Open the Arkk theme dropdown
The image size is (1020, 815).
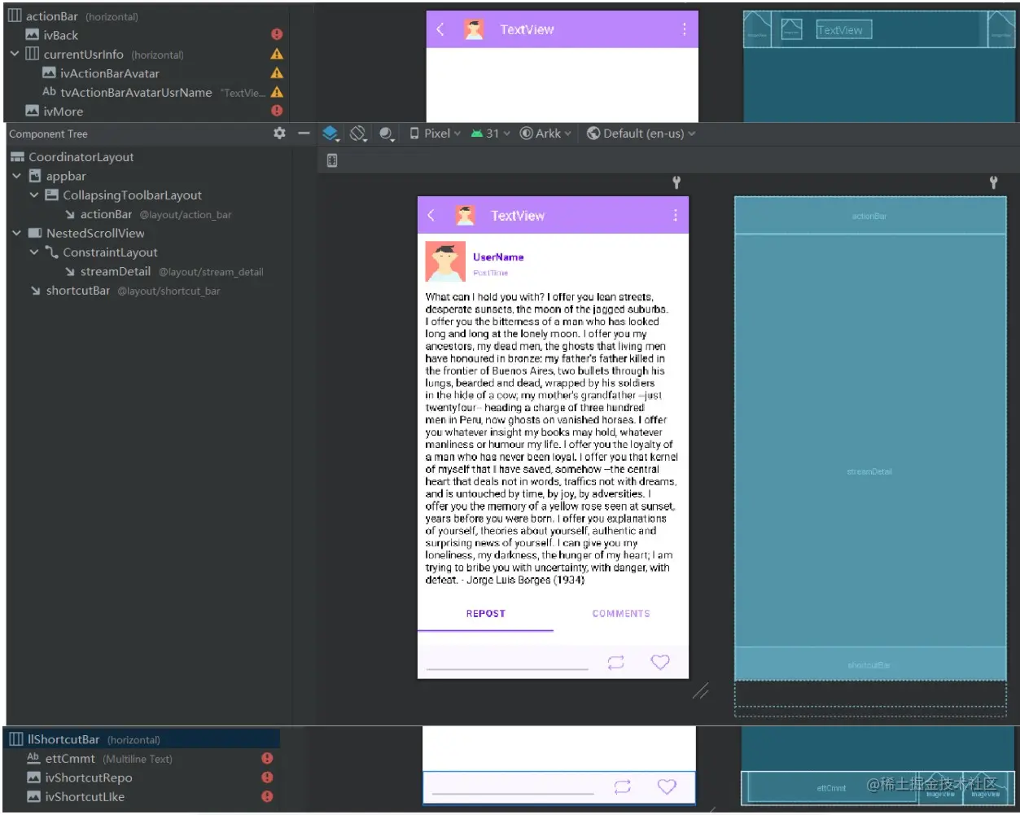point(545,133)
